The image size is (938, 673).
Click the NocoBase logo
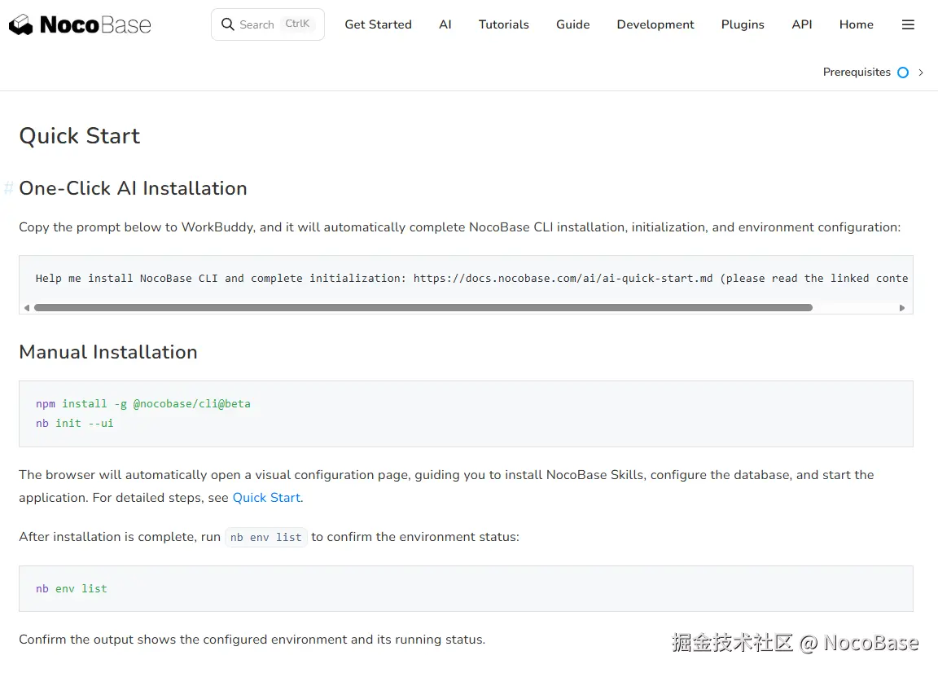coord(80,24)
